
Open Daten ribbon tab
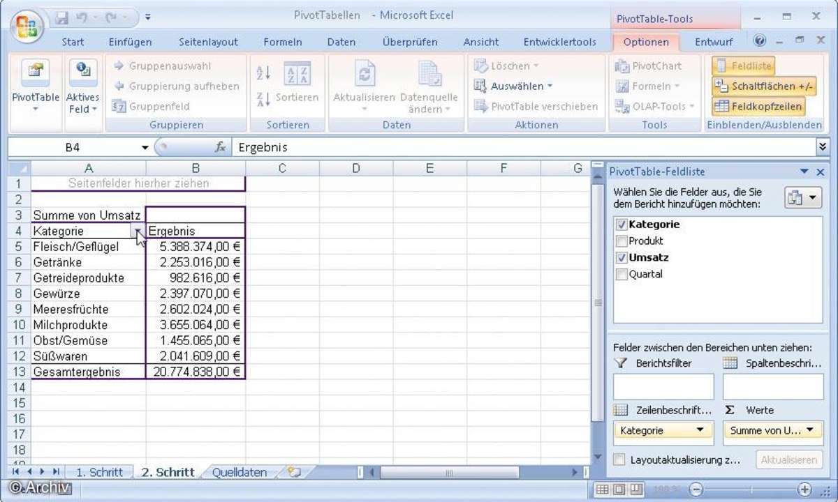[341, 42]
